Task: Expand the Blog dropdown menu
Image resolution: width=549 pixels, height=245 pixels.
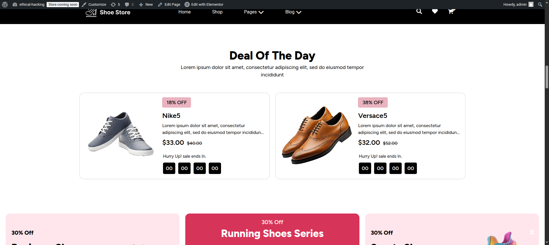Action: pyautogui.click(x=293, y=12)
